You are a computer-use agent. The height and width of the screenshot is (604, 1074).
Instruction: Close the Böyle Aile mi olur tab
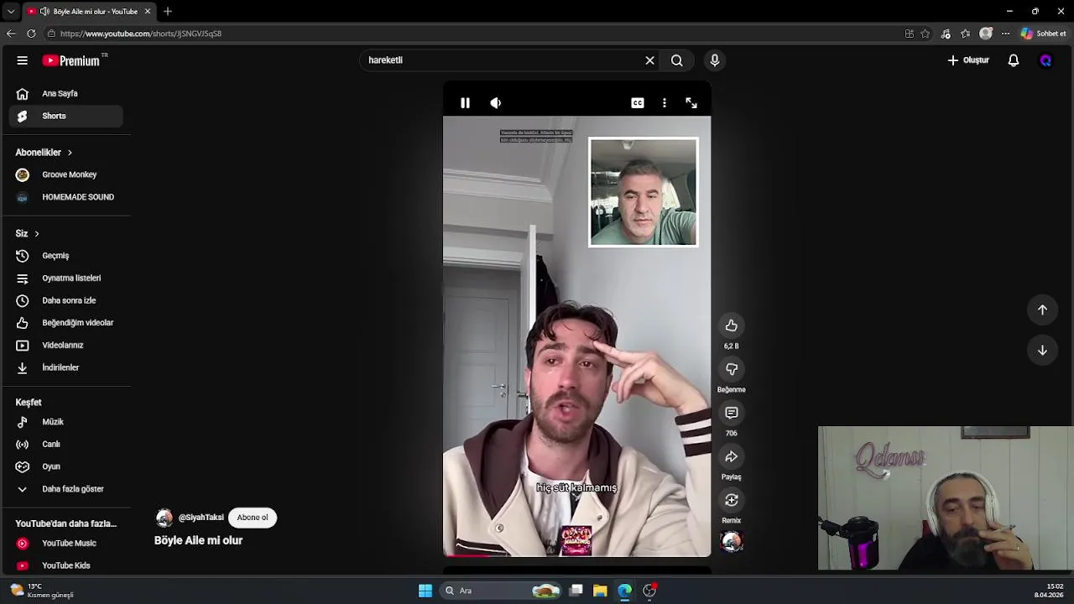[148, 12]
